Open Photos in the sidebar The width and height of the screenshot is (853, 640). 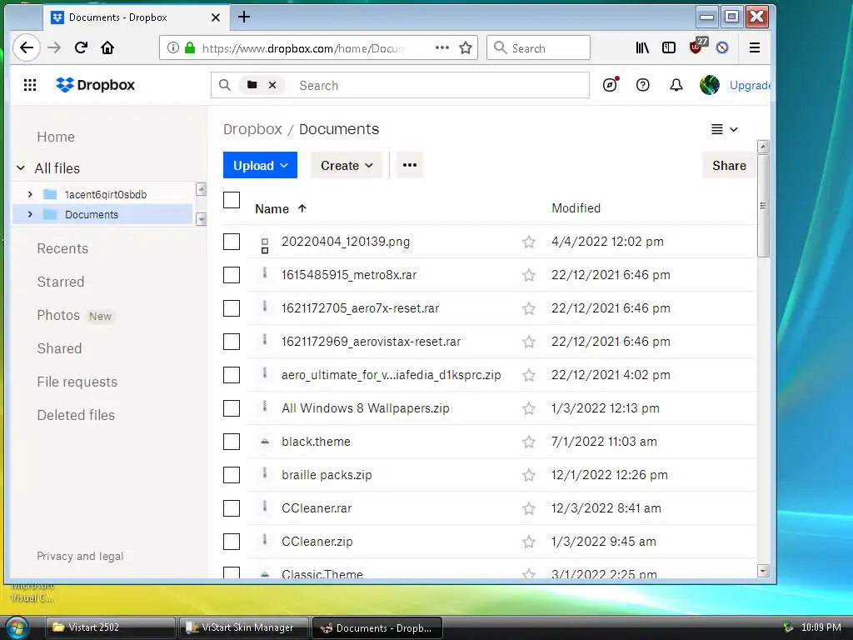point(58,316)
